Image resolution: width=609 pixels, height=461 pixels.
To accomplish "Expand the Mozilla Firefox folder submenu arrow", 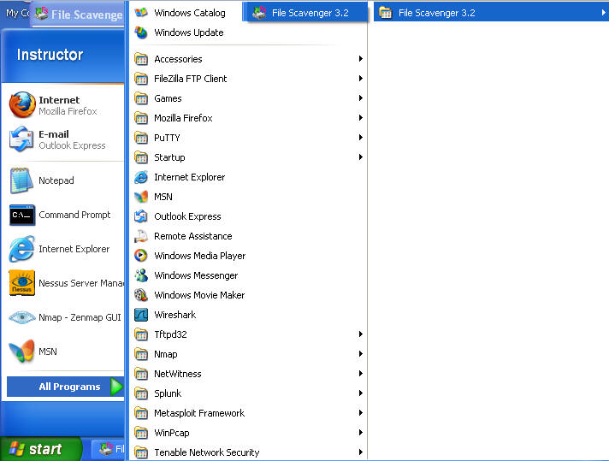I will [x=361, y=118].
